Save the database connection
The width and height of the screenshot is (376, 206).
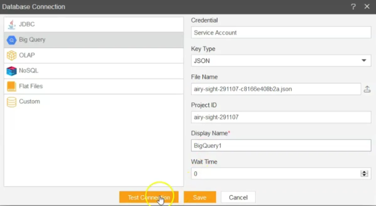pos(200,197)
